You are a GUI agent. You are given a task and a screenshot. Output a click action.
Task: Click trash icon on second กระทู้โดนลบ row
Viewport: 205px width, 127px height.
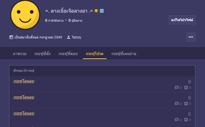189,98
